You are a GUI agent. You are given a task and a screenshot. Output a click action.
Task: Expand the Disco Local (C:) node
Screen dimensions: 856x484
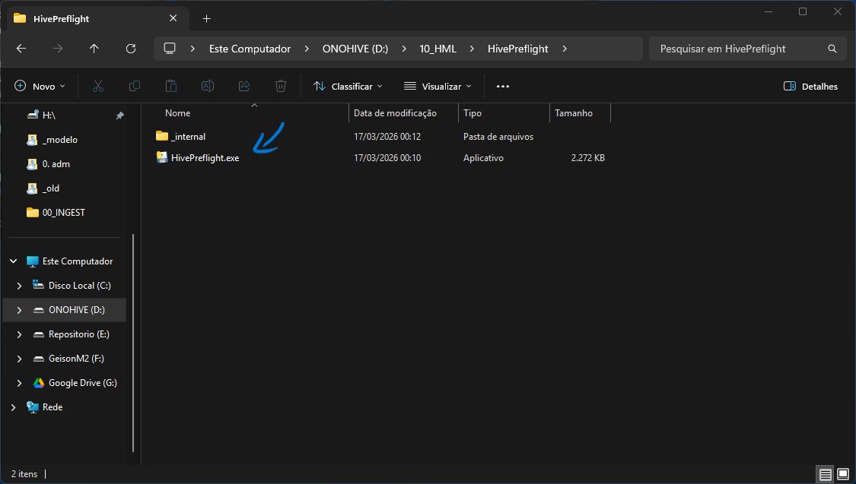point(20,286)
